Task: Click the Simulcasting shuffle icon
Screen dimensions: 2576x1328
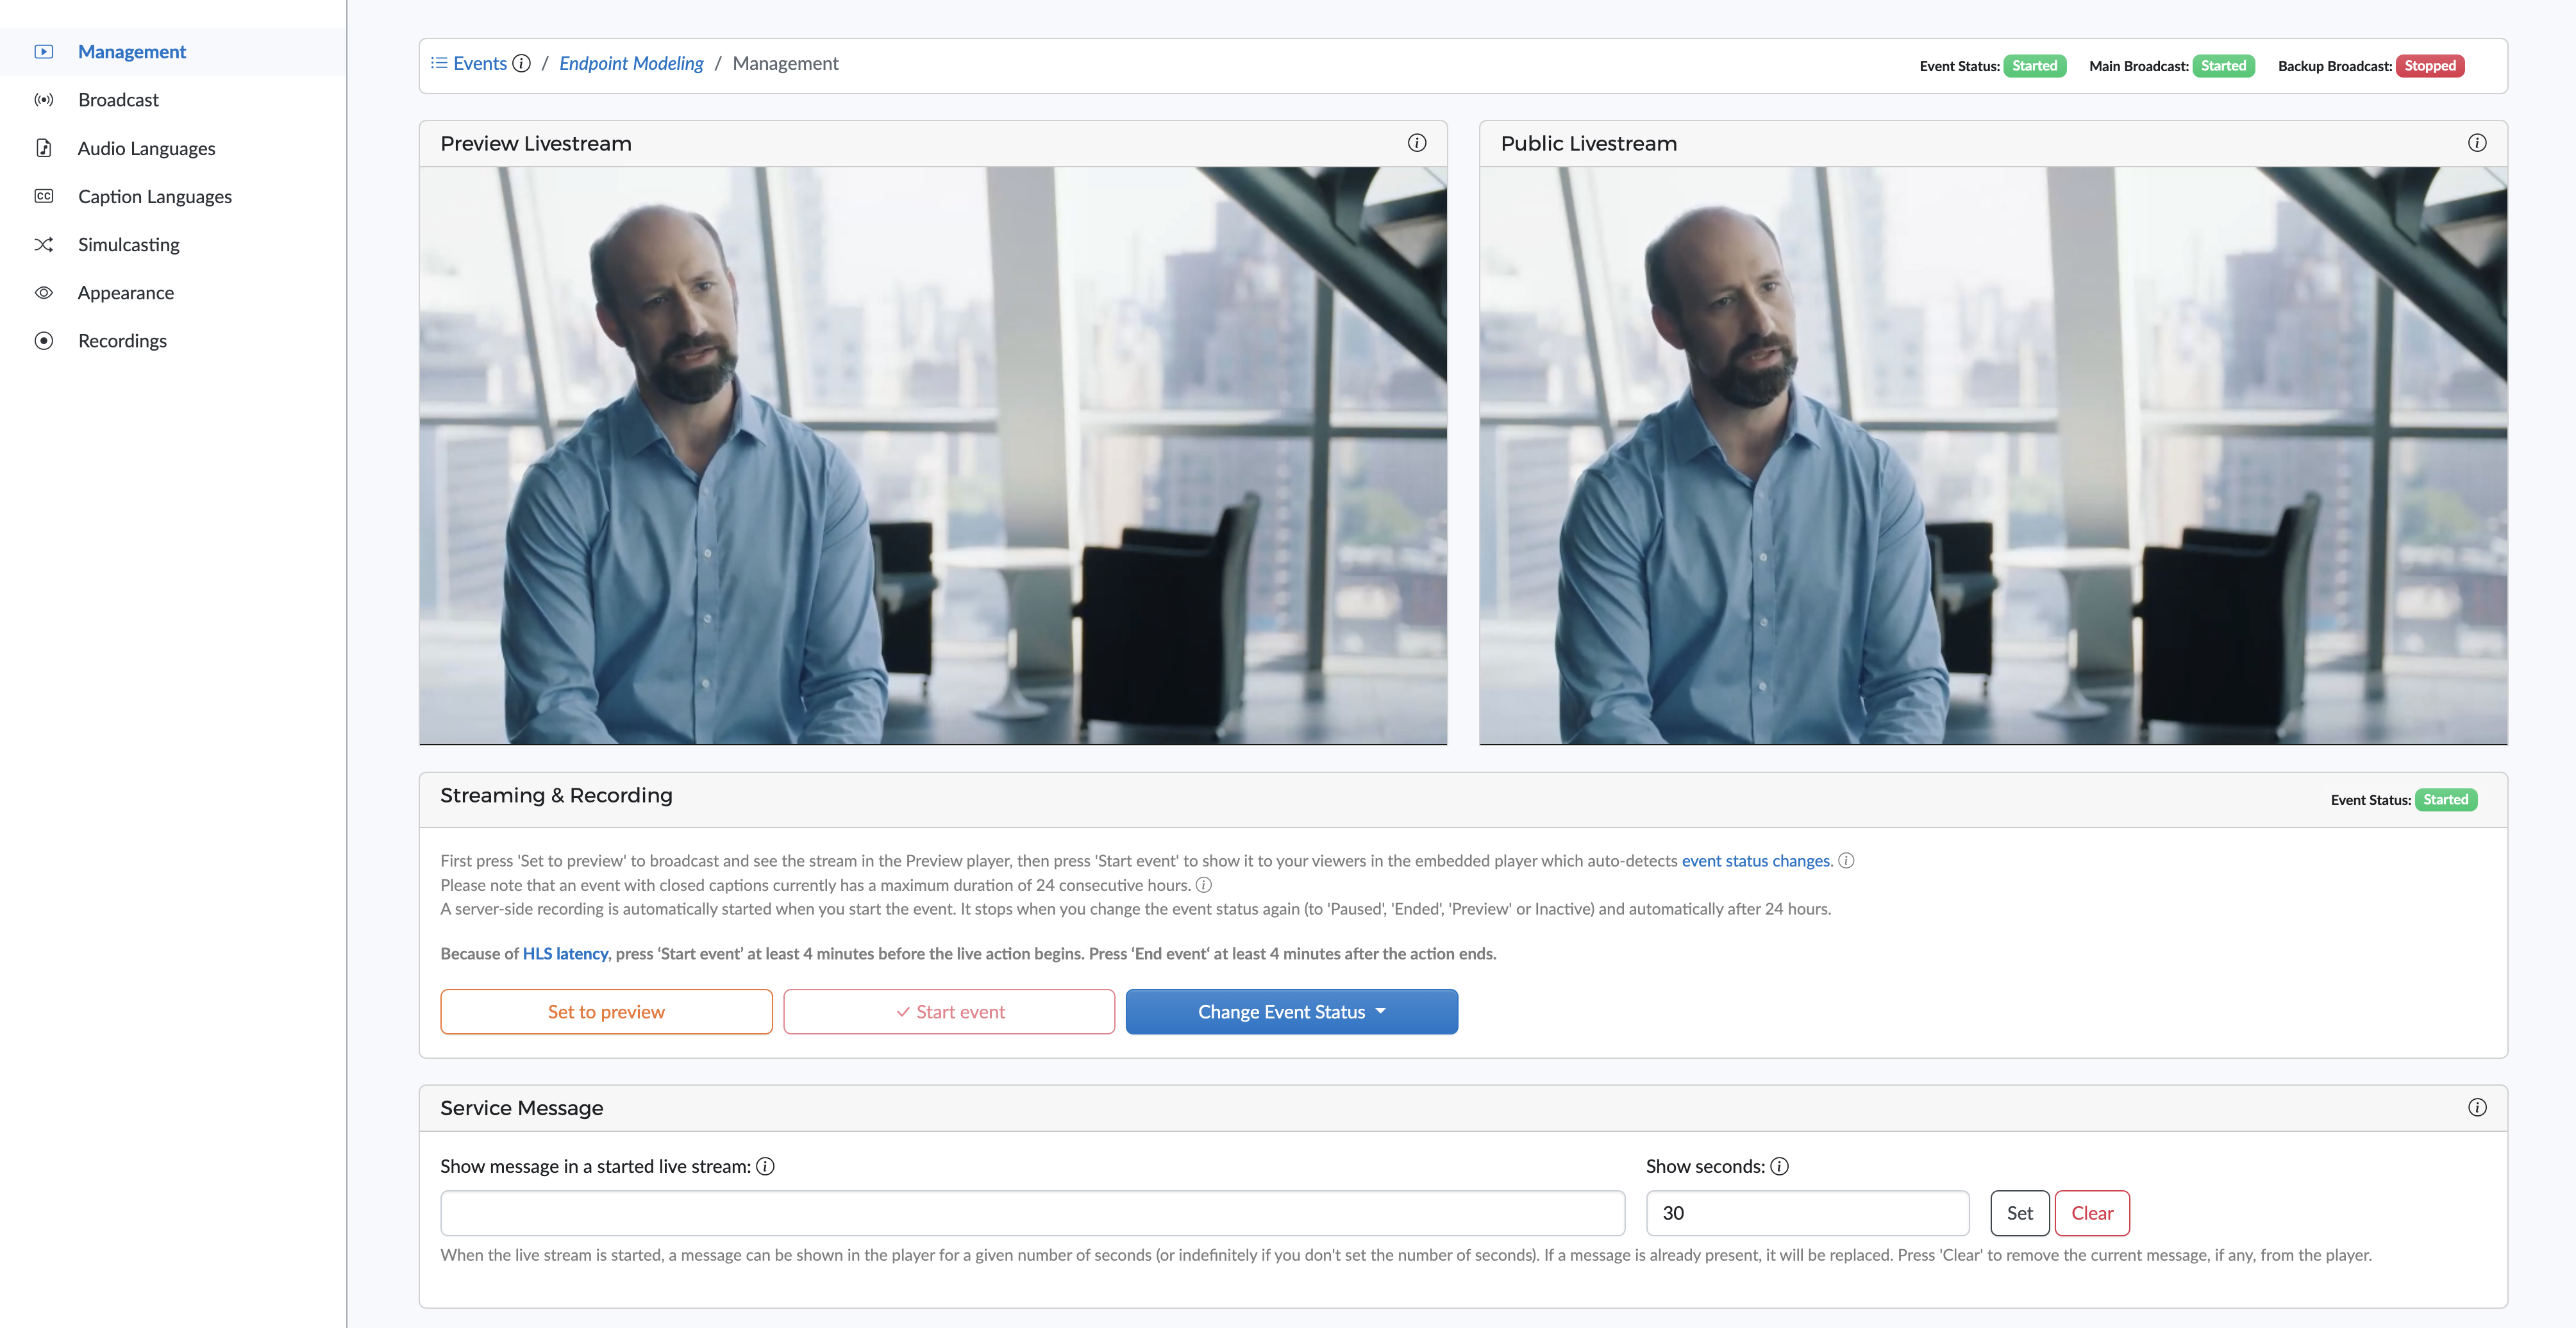Action: click(44, 244)
